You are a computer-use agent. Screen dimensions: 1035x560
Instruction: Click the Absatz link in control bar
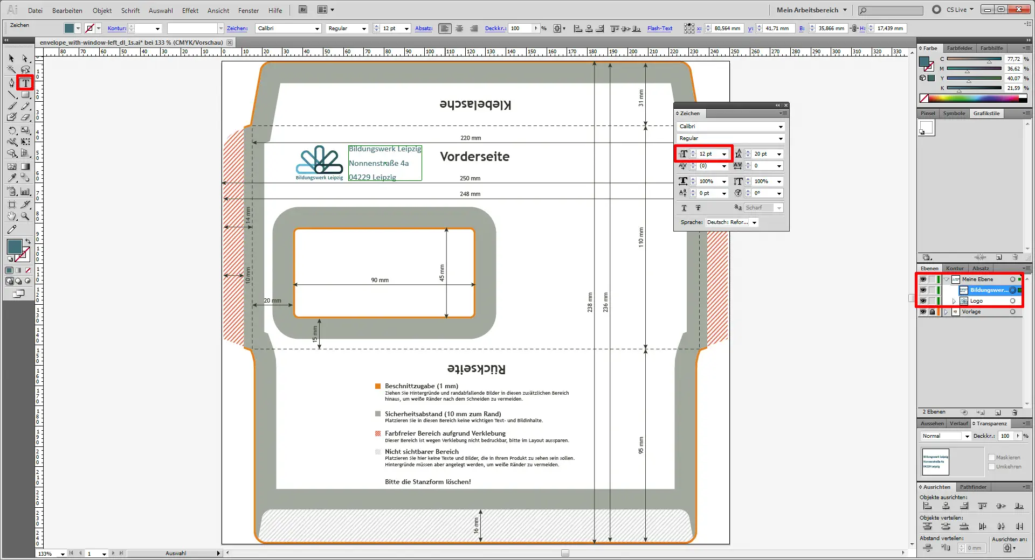(x=423, y=29)
